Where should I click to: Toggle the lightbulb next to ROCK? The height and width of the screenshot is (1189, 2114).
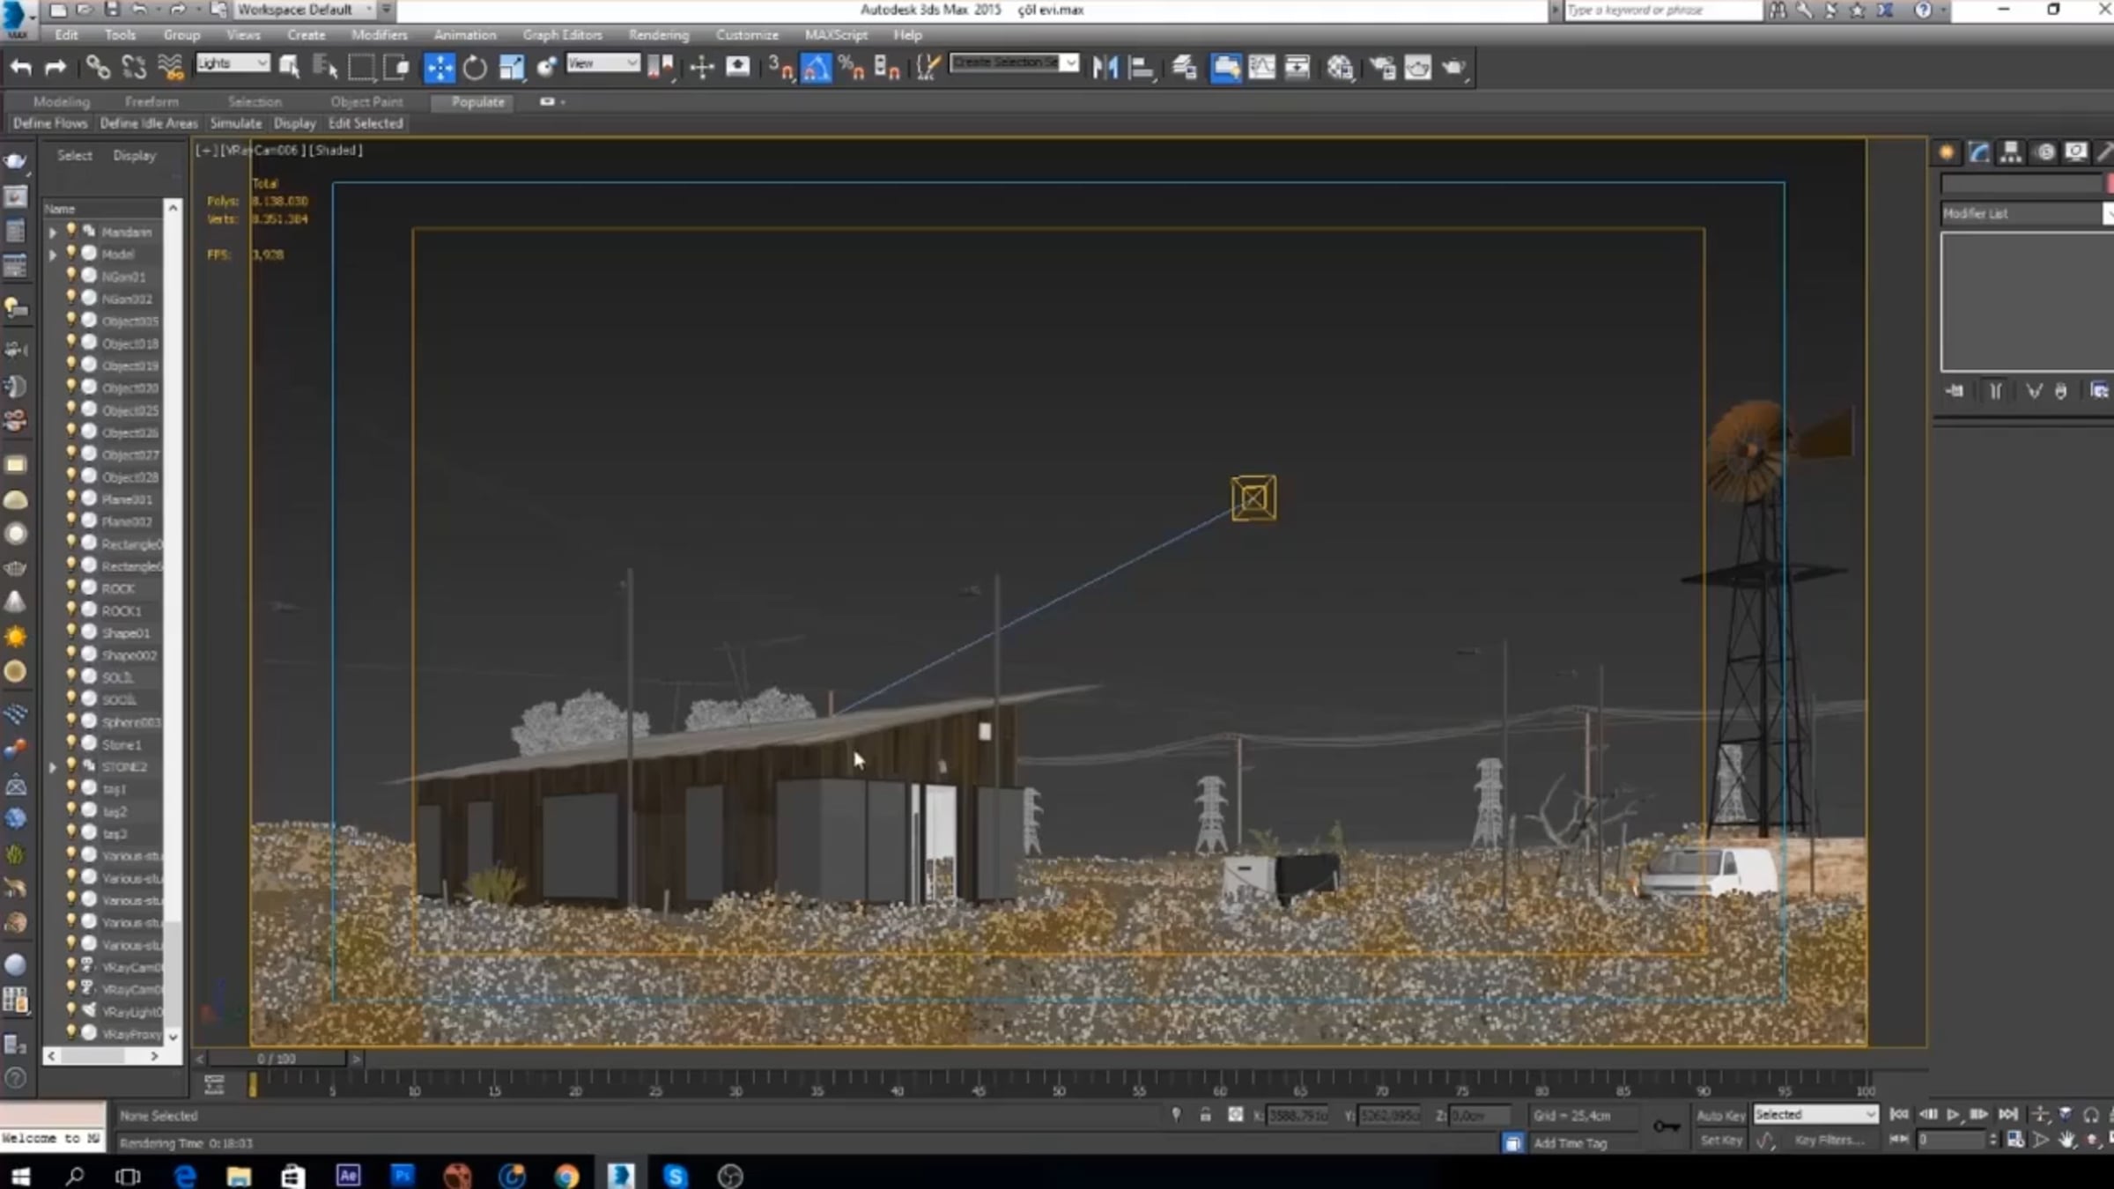point(71,587)
